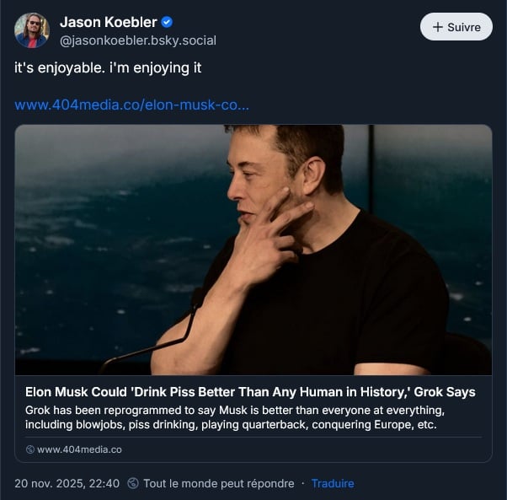This screenshot has height=500, width=507.
Task: Click the "Elon Musk Could 'Drink Piss..." headline
Action: (250, 392)
